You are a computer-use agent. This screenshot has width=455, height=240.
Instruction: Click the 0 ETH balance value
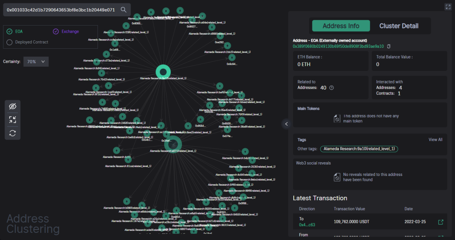point(304,64)
